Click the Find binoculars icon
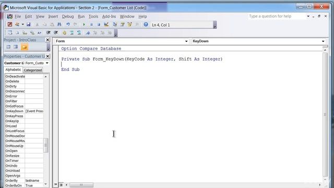This screenshot has height=188, width=334. click(x=59, y=25)
